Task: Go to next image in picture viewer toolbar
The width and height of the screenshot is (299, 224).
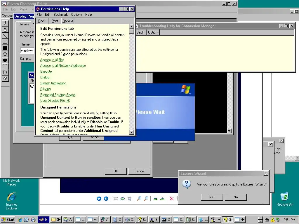Action: coord(106,199)
